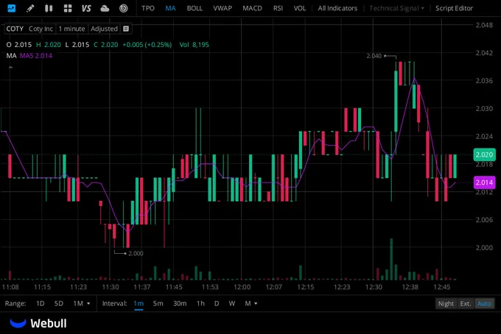Select the 5D range

coord(59,303)
